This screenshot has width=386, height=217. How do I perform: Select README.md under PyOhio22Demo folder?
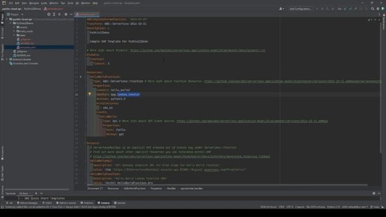25,43
